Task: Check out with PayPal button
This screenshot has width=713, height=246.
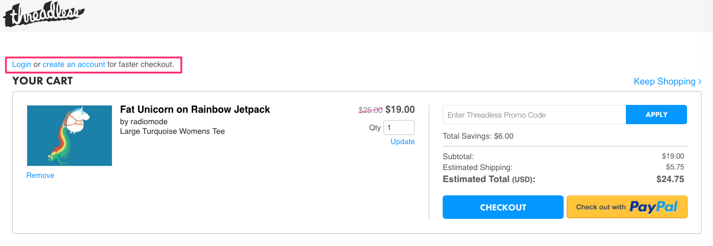Action: 627,207
